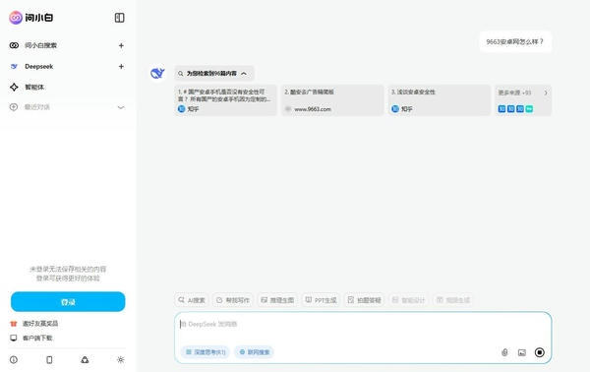Start new Deepseek chat with plus icon

[121, 66]
